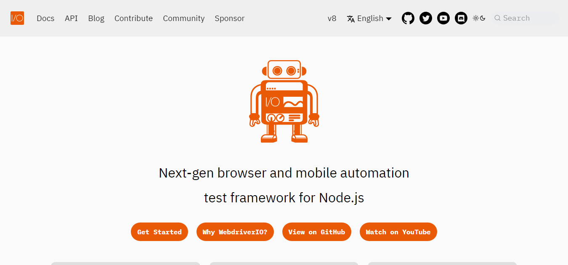Viewport: 568px width, 265px height.
Task: Click the WebdriverIO logo icon
Action: (17, 18)
